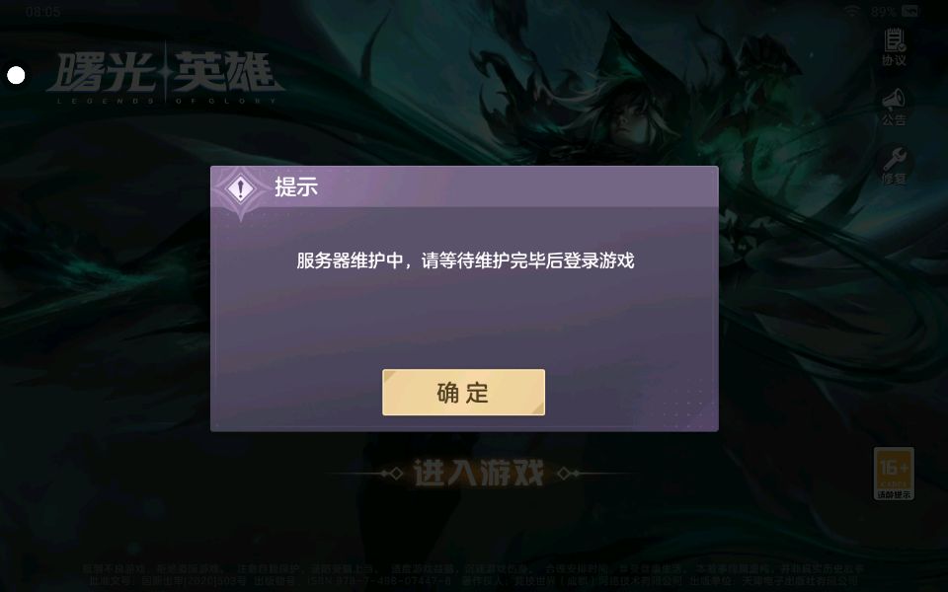Click the server maintenance message text
Viewport: 948px width, 592px height.
point(465,260)
